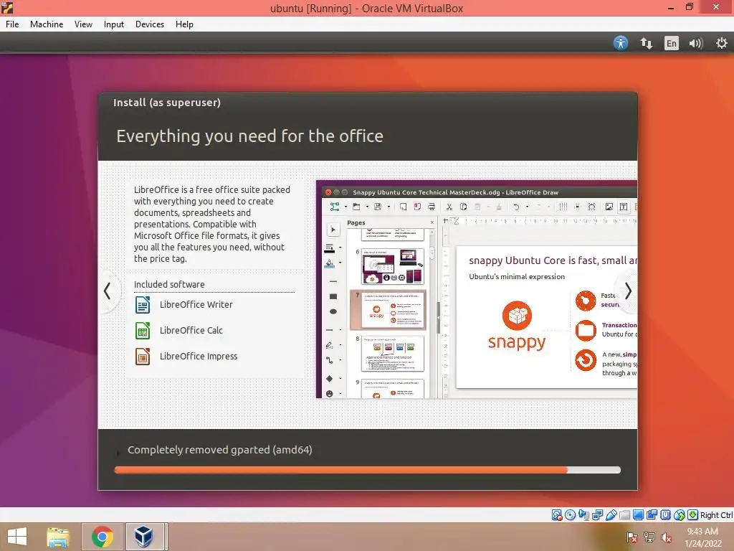The height and width of the screenshot is (551, 734).
Task: Open the system gear menu indicator
Action: click(x=721, y=43)
